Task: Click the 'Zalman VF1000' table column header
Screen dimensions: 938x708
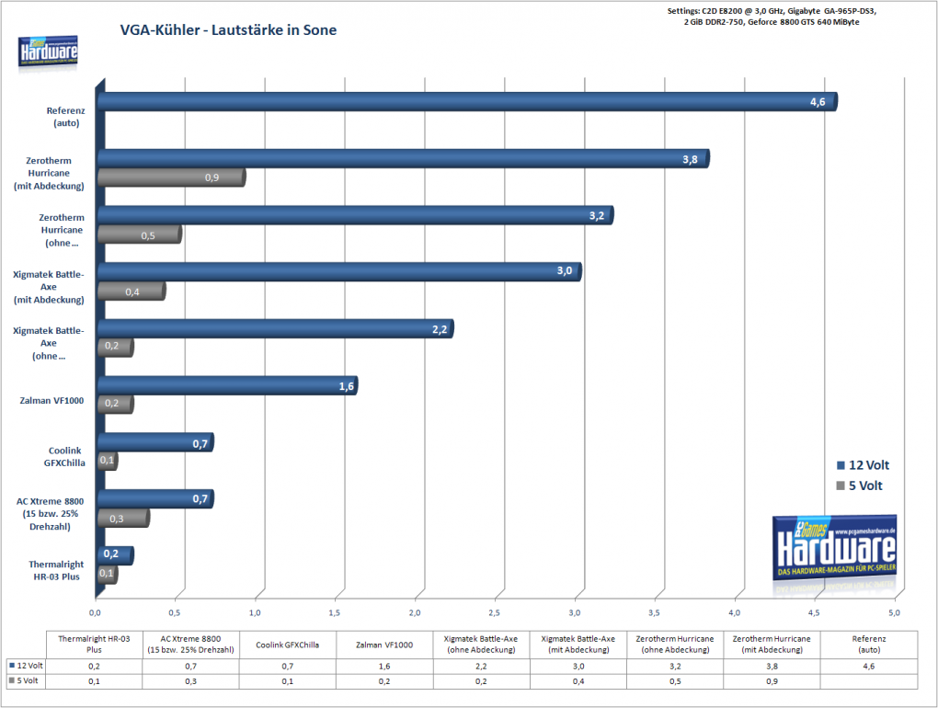Action: 384,645
